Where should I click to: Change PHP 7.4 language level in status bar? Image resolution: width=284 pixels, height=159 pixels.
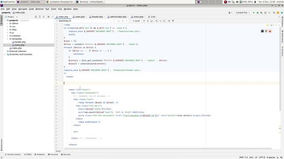click(x=244, y=157)
